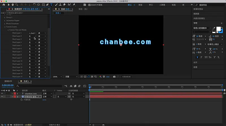Toggle Small Caps text style

[x=210, y=57]
